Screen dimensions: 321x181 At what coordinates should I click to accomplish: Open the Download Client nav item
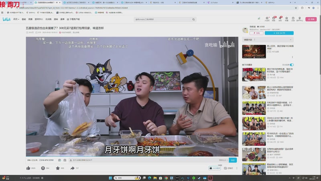73,19
